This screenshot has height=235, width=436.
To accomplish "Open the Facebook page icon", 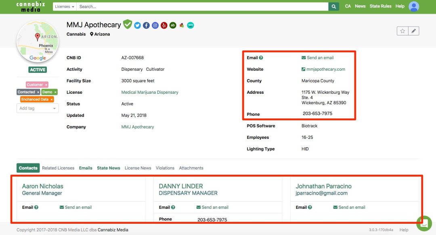I will pos(146,25).
